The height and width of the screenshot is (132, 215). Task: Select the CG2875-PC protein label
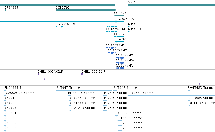125,55
